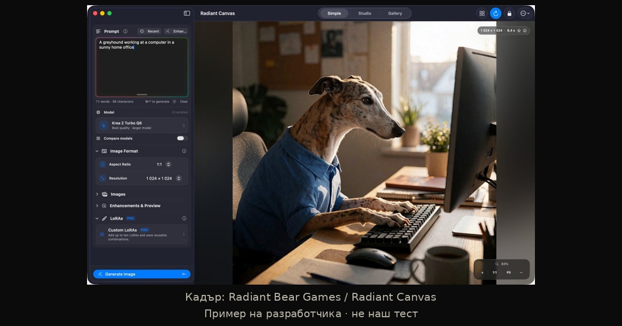Collapse the Image Format section
Image resolution: width=622 pixels, height=326 pixels.
97,151
